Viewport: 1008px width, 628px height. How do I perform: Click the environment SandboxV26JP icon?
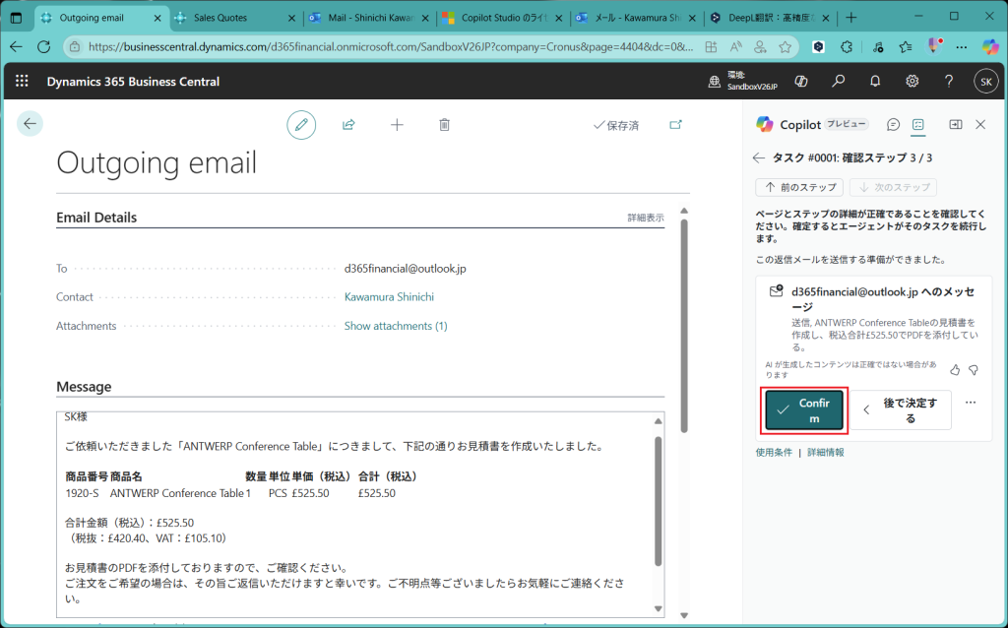coord(715,82)
